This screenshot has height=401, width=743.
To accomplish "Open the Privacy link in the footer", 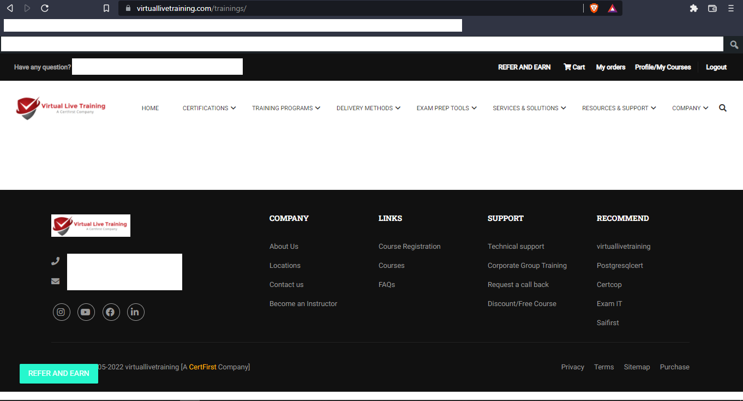I will [x=573, y=367].
